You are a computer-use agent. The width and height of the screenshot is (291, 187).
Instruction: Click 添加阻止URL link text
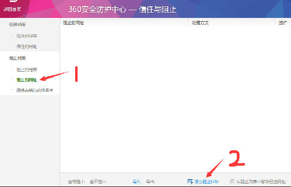point(207,182)
